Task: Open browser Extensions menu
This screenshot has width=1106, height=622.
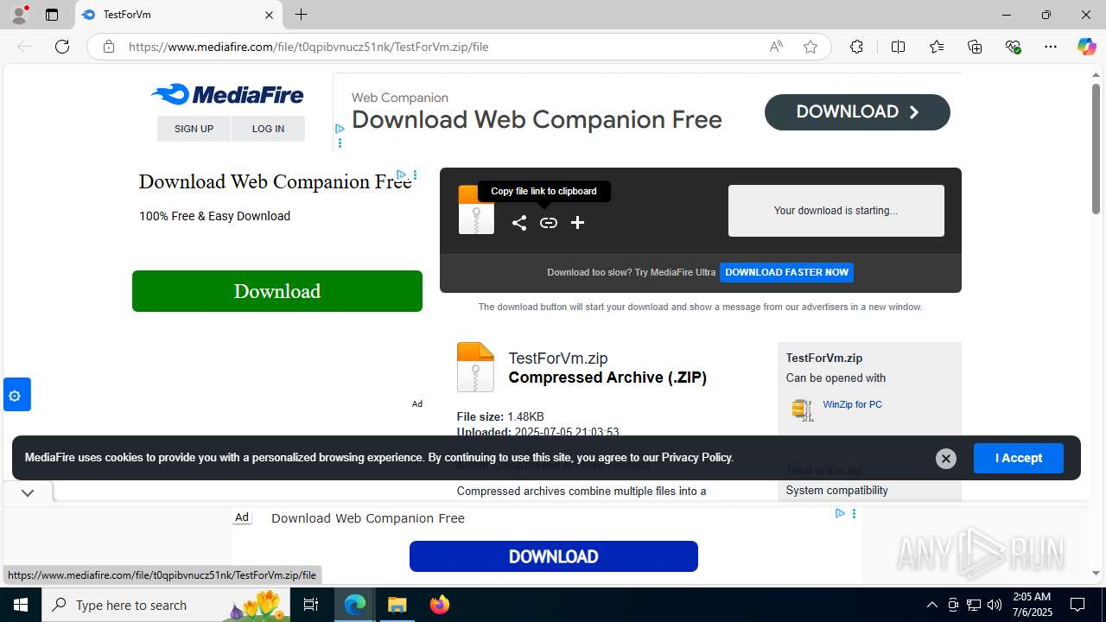Action: [856, 47]
